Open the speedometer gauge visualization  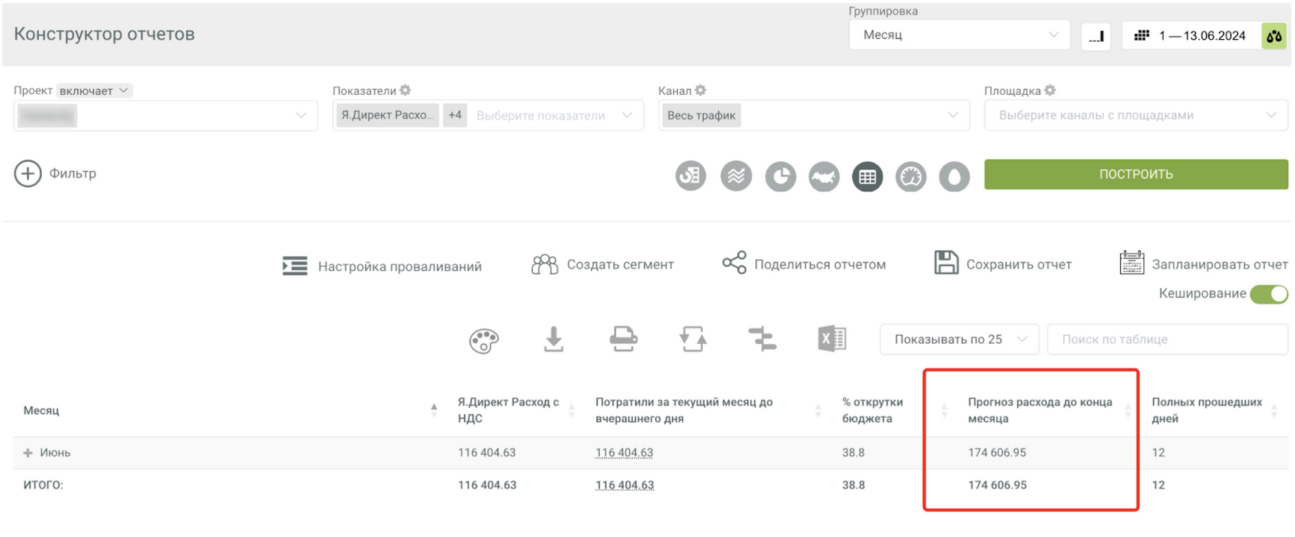(x=910, y=176)
